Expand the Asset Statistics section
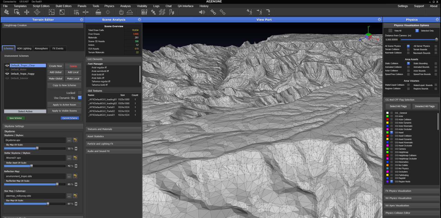 114,137
